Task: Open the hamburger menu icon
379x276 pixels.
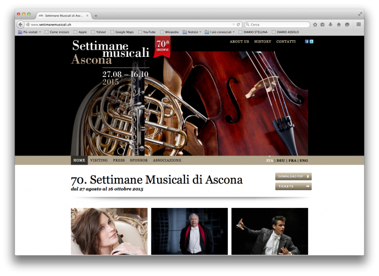Action: [358, 25]
